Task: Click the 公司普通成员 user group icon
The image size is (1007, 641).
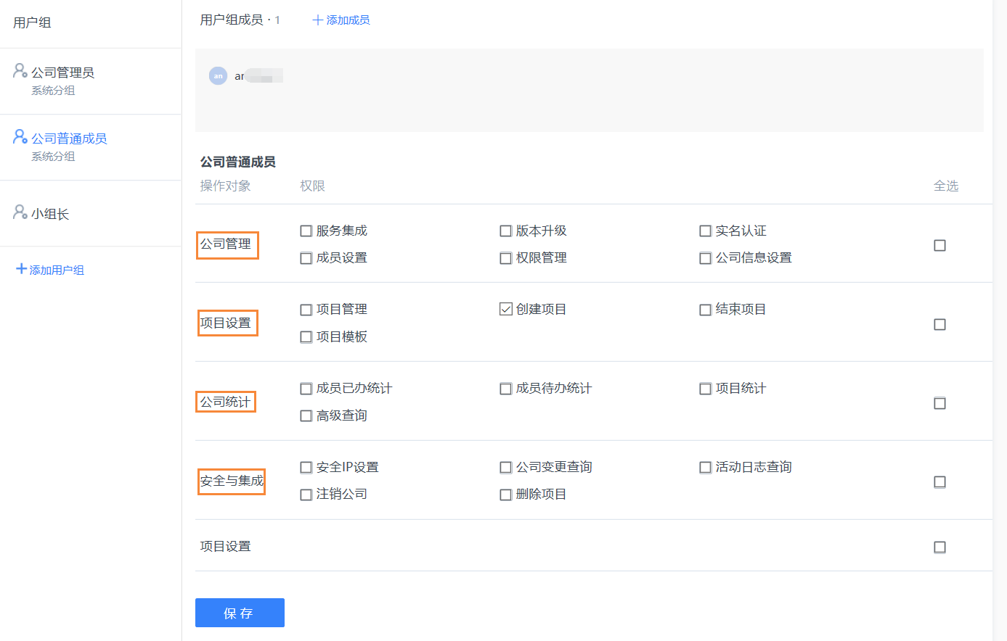Action: click(x=20, y=136)
